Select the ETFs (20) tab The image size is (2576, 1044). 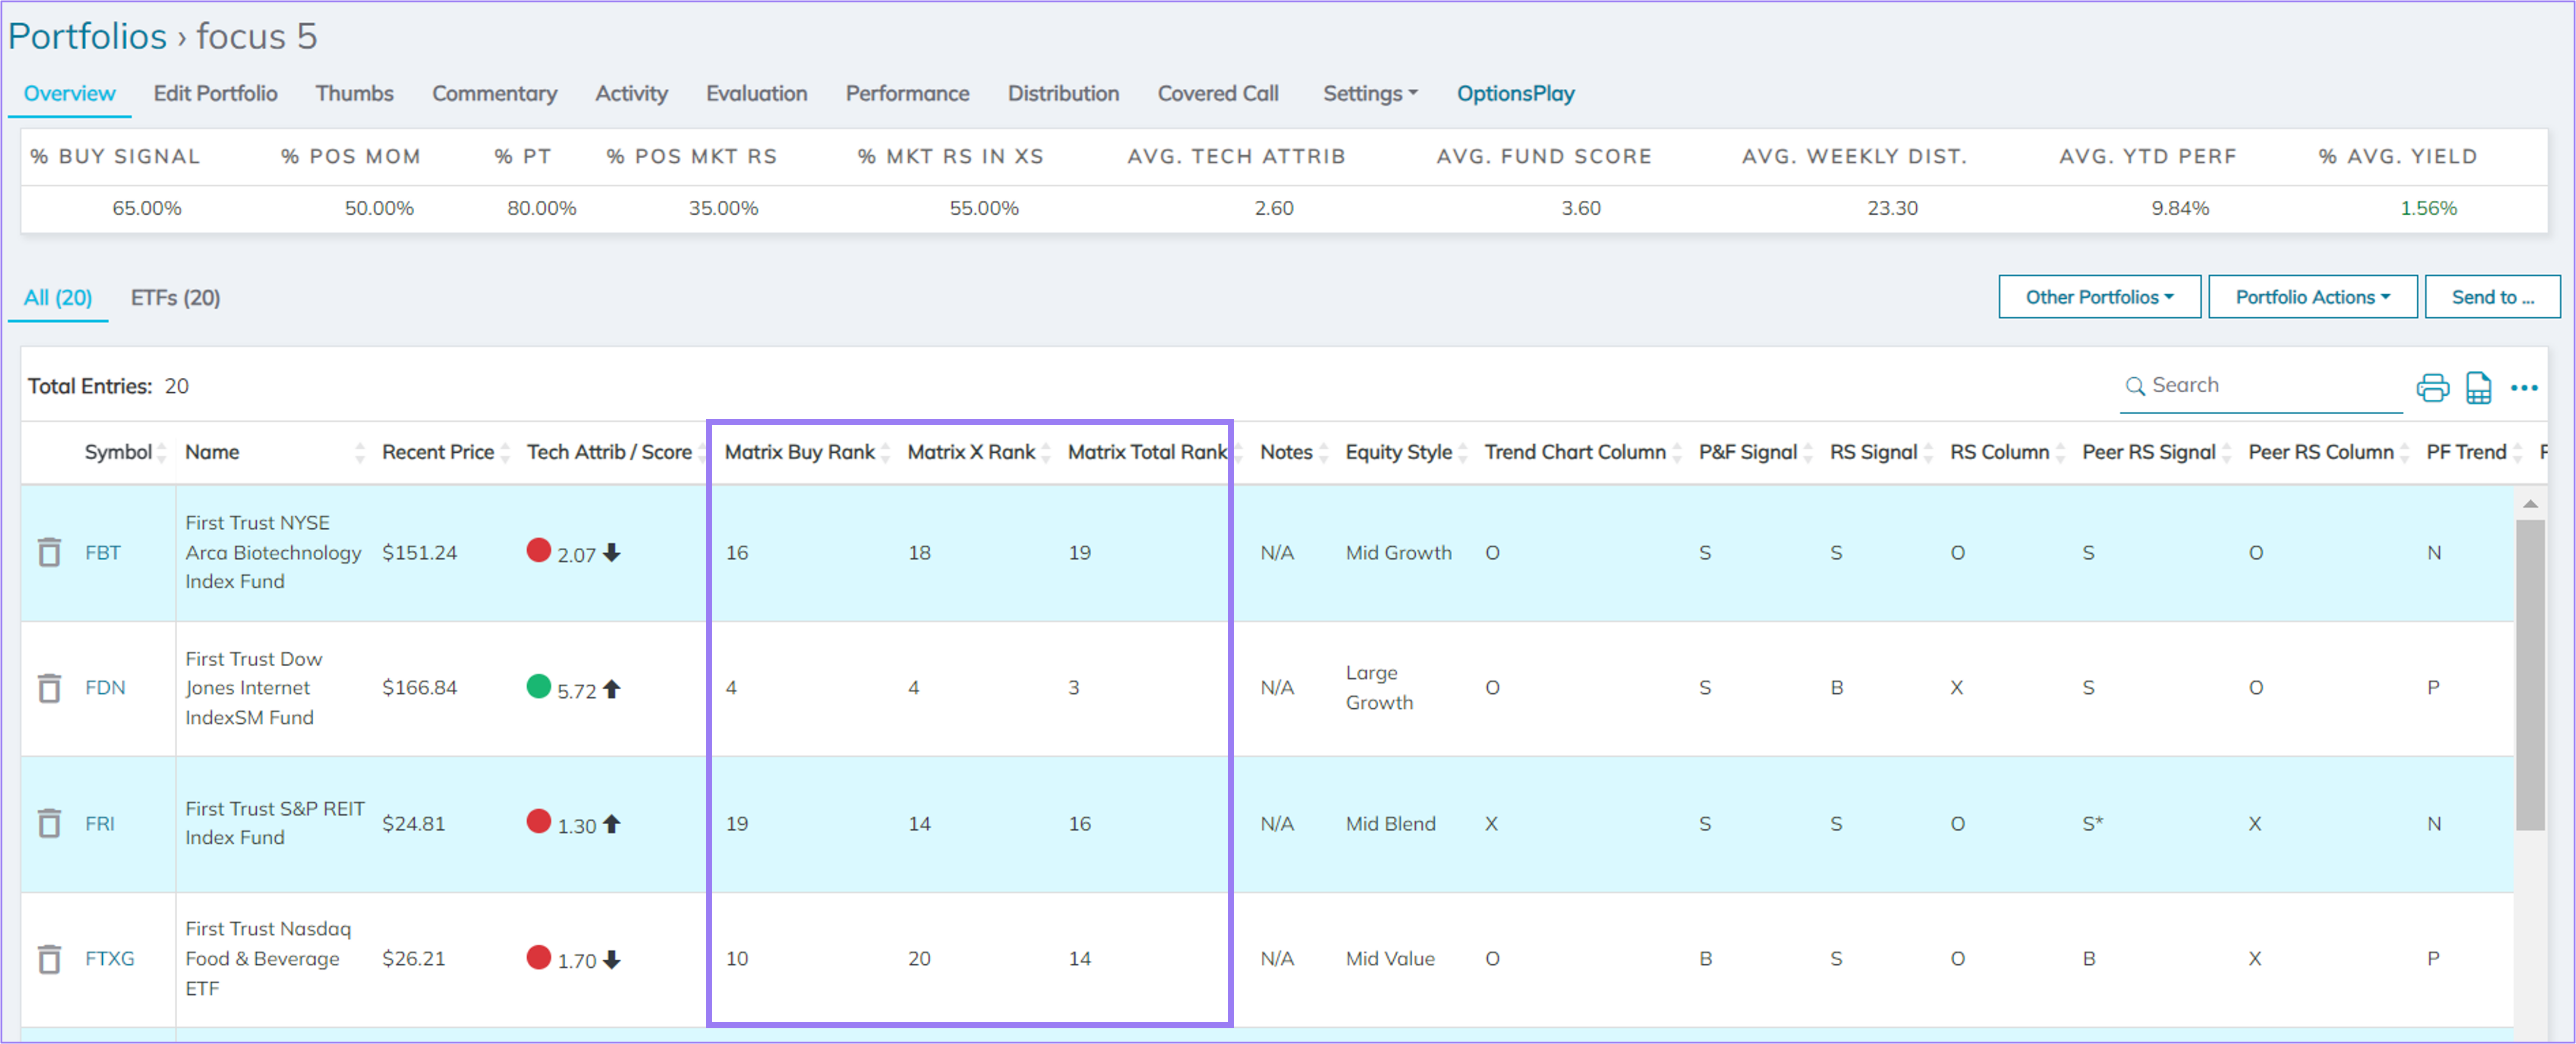pos(175,297)
